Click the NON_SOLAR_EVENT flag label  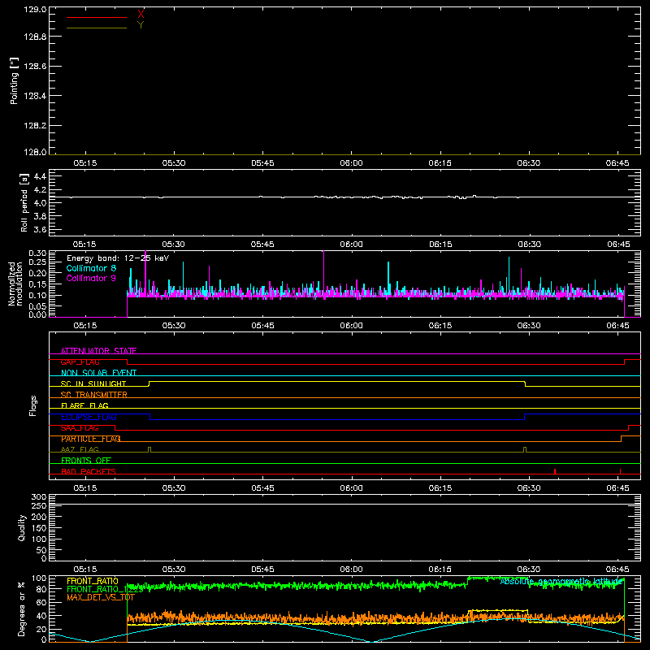pyautogui.click(x=98, y=373)
